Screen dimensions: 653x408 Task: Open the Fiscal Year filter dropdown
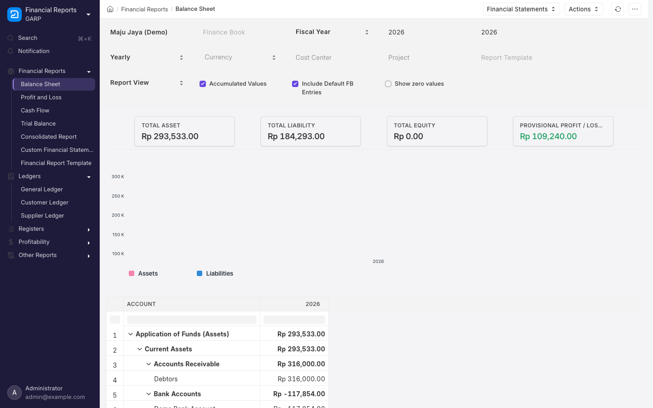[332, 32]
